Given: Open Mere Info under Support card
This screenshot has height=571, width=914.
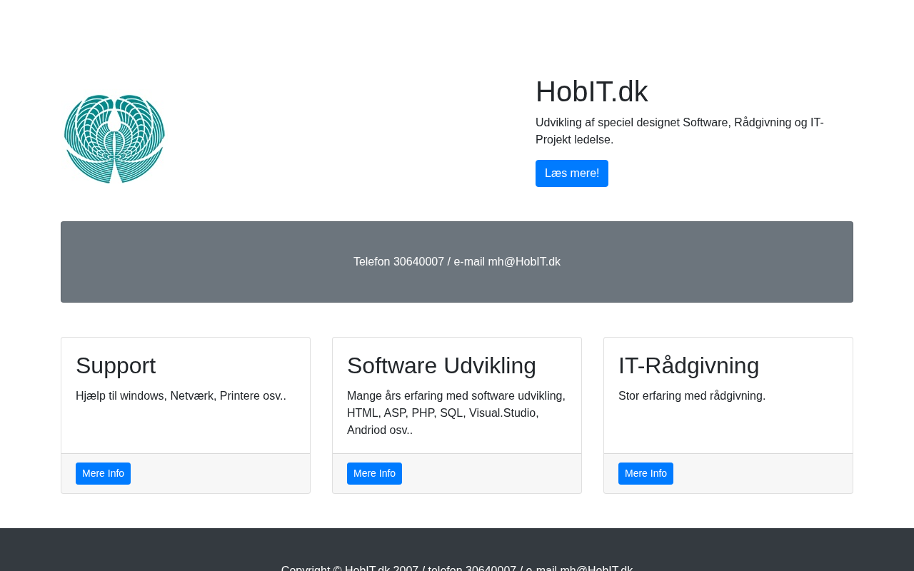Looking at the screenshot, I should click(x=103, y=473).
